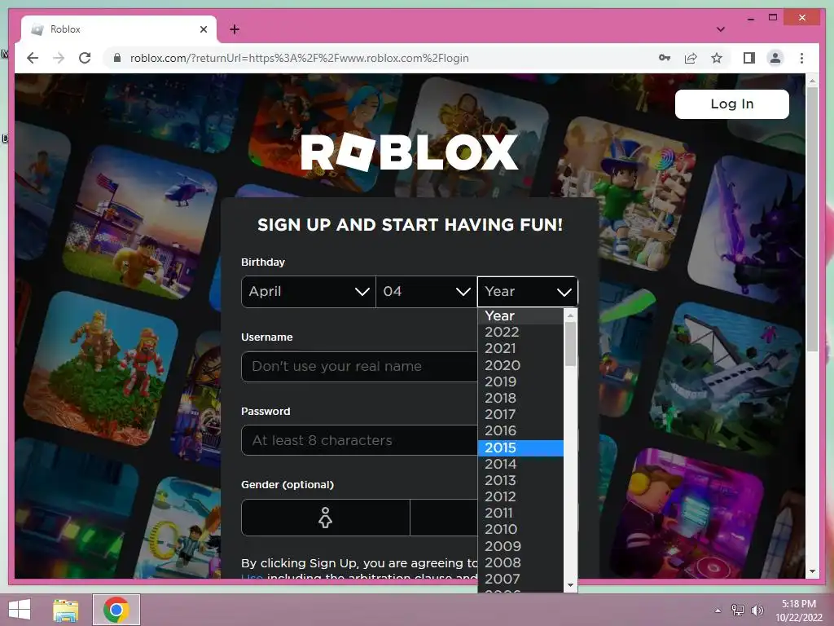Go back using the browser back arrow
This screenshot has width=834, height=626.
(33, 58)
